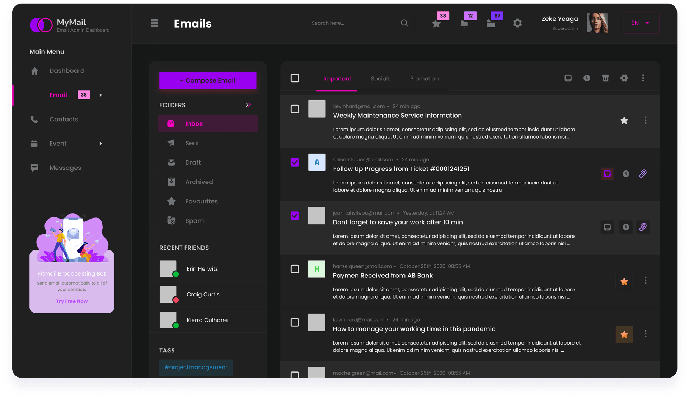Click the Compose Email button
Image resolution: width=689 pixels, height=398 pixels.
point(207,80)
